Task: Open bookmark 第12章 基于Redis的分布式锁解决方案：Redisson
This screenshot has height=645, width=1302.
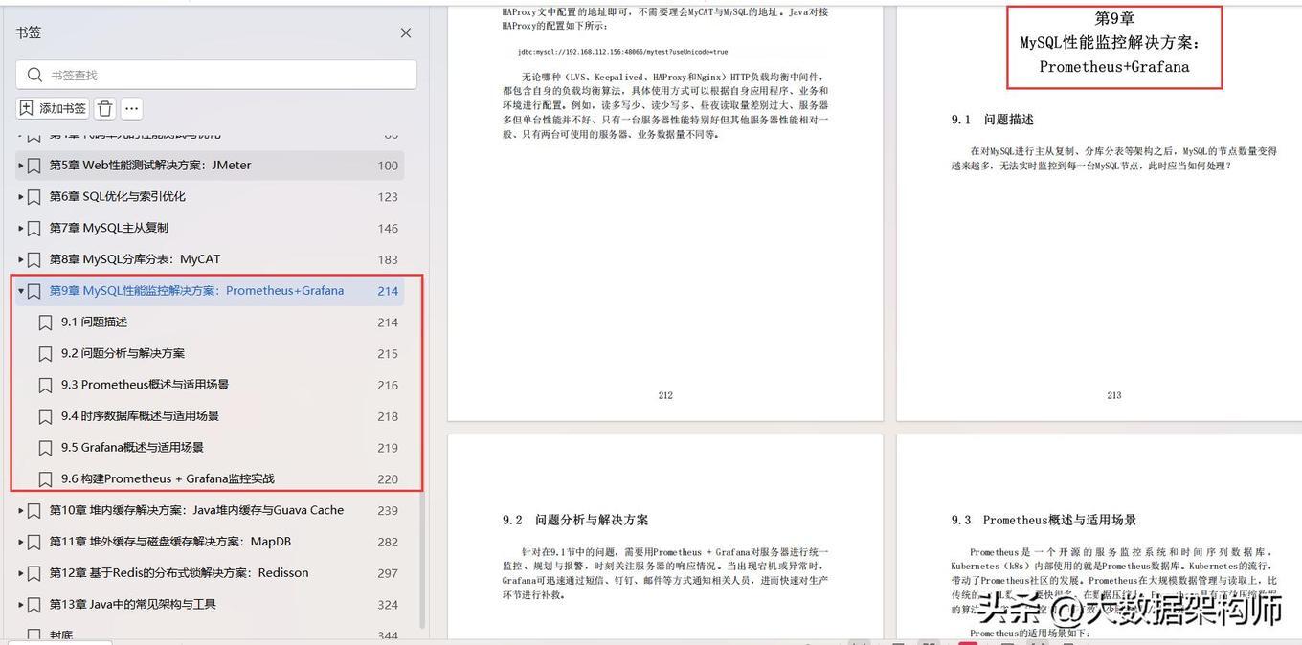Action: [179, 573]
